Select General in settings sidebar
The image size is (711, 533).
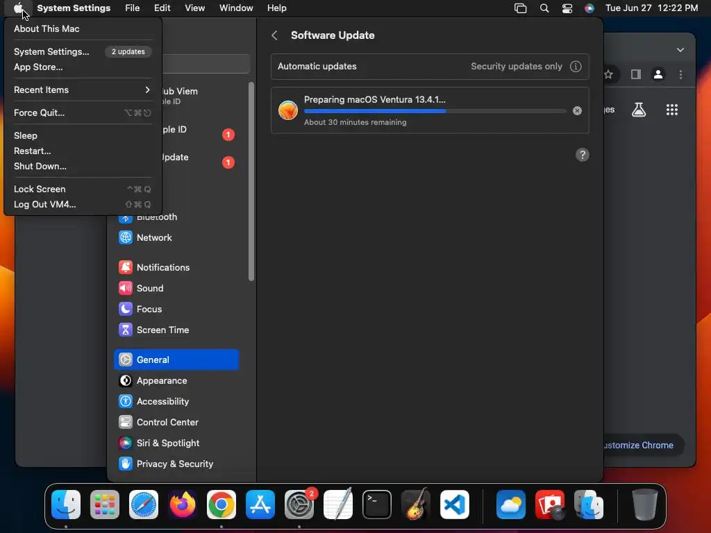pos(176,360)
